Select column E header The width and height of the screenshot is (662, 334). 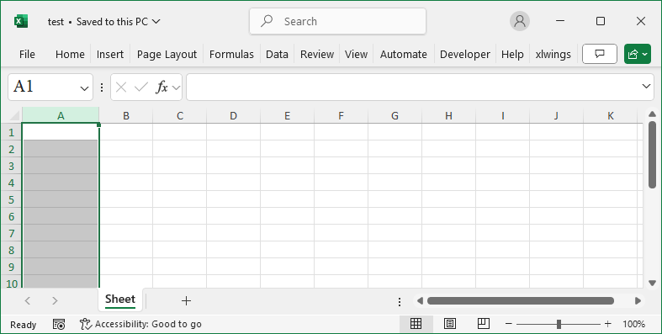[287, 116]
